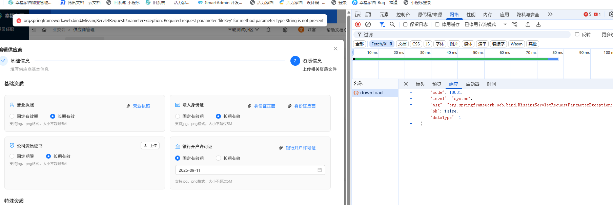
Task: Toggle the device toolbar icon in DevTools
Action: 368,14
